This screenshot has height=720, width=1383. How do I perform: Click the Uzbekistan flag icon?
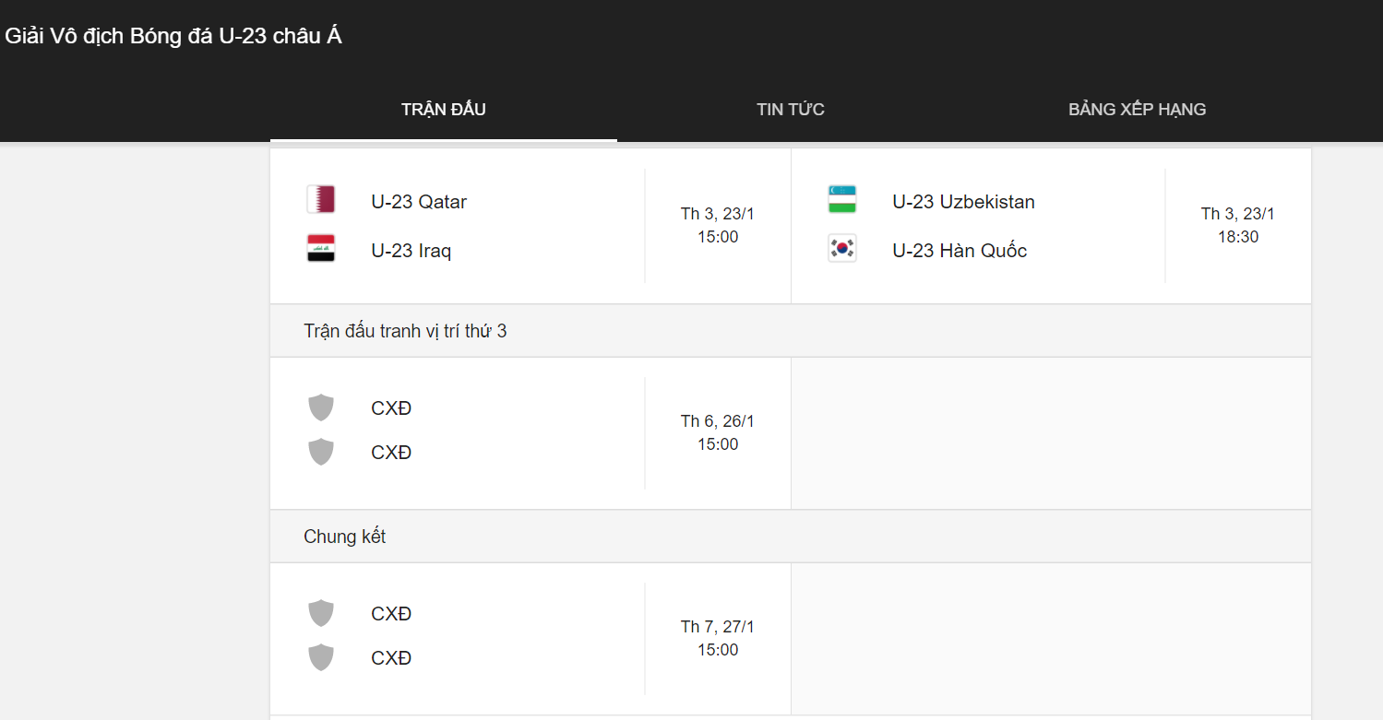pos(842,200)
